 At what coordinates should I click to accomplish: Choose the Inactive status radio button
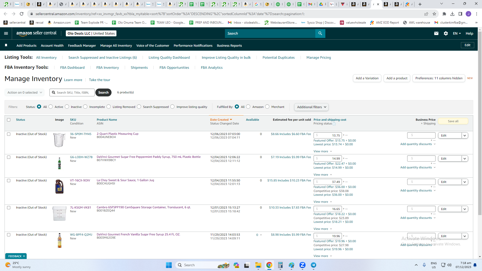tap(67, 107)
